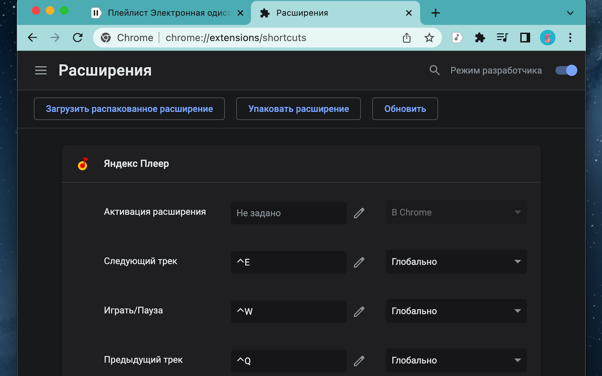
Task: Click the address bar URL chrome://extensions/shortcuts
Action: (x=236, y=38)
